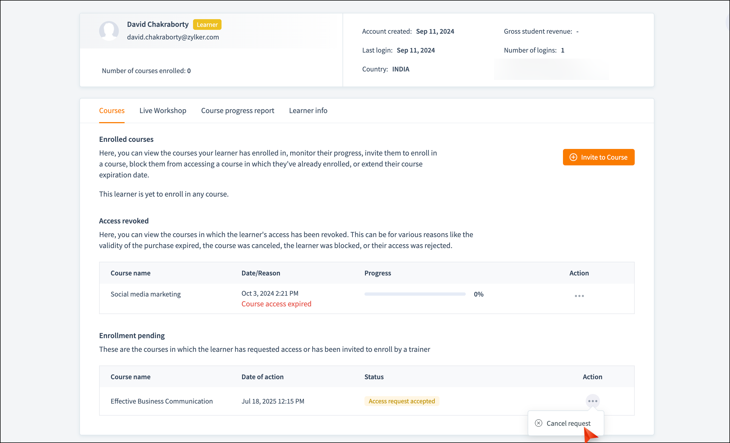Click the Social media marketing progress bar
The image size is (730, 443).
(x=415, y=294)
